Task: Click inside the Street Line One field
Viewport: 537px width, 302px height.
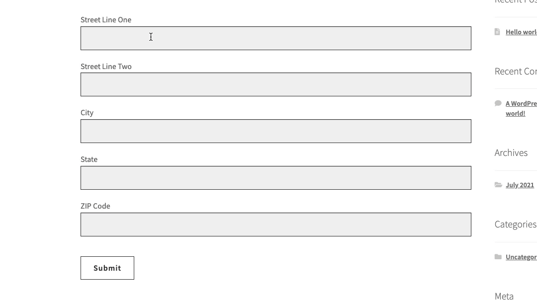Action: pyautogui.click(x=275, y=38)
